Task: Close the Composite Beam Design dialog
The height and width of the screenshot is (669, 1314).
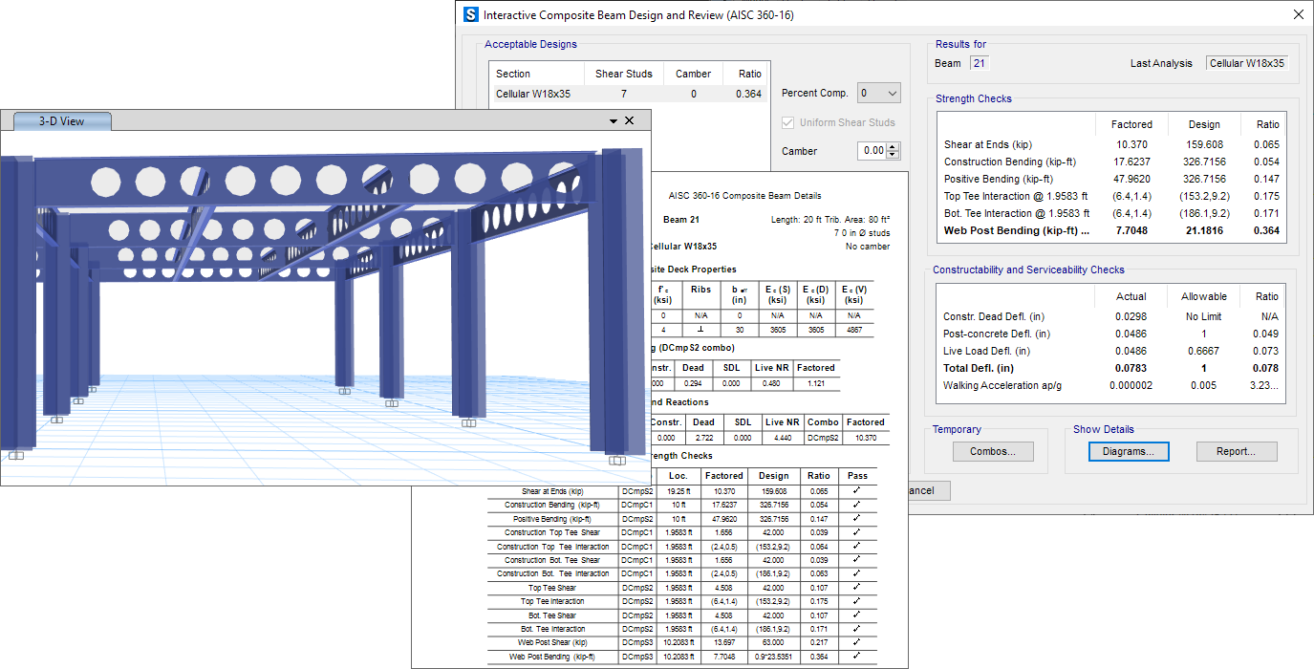Action: click(x=1298, y=14)
